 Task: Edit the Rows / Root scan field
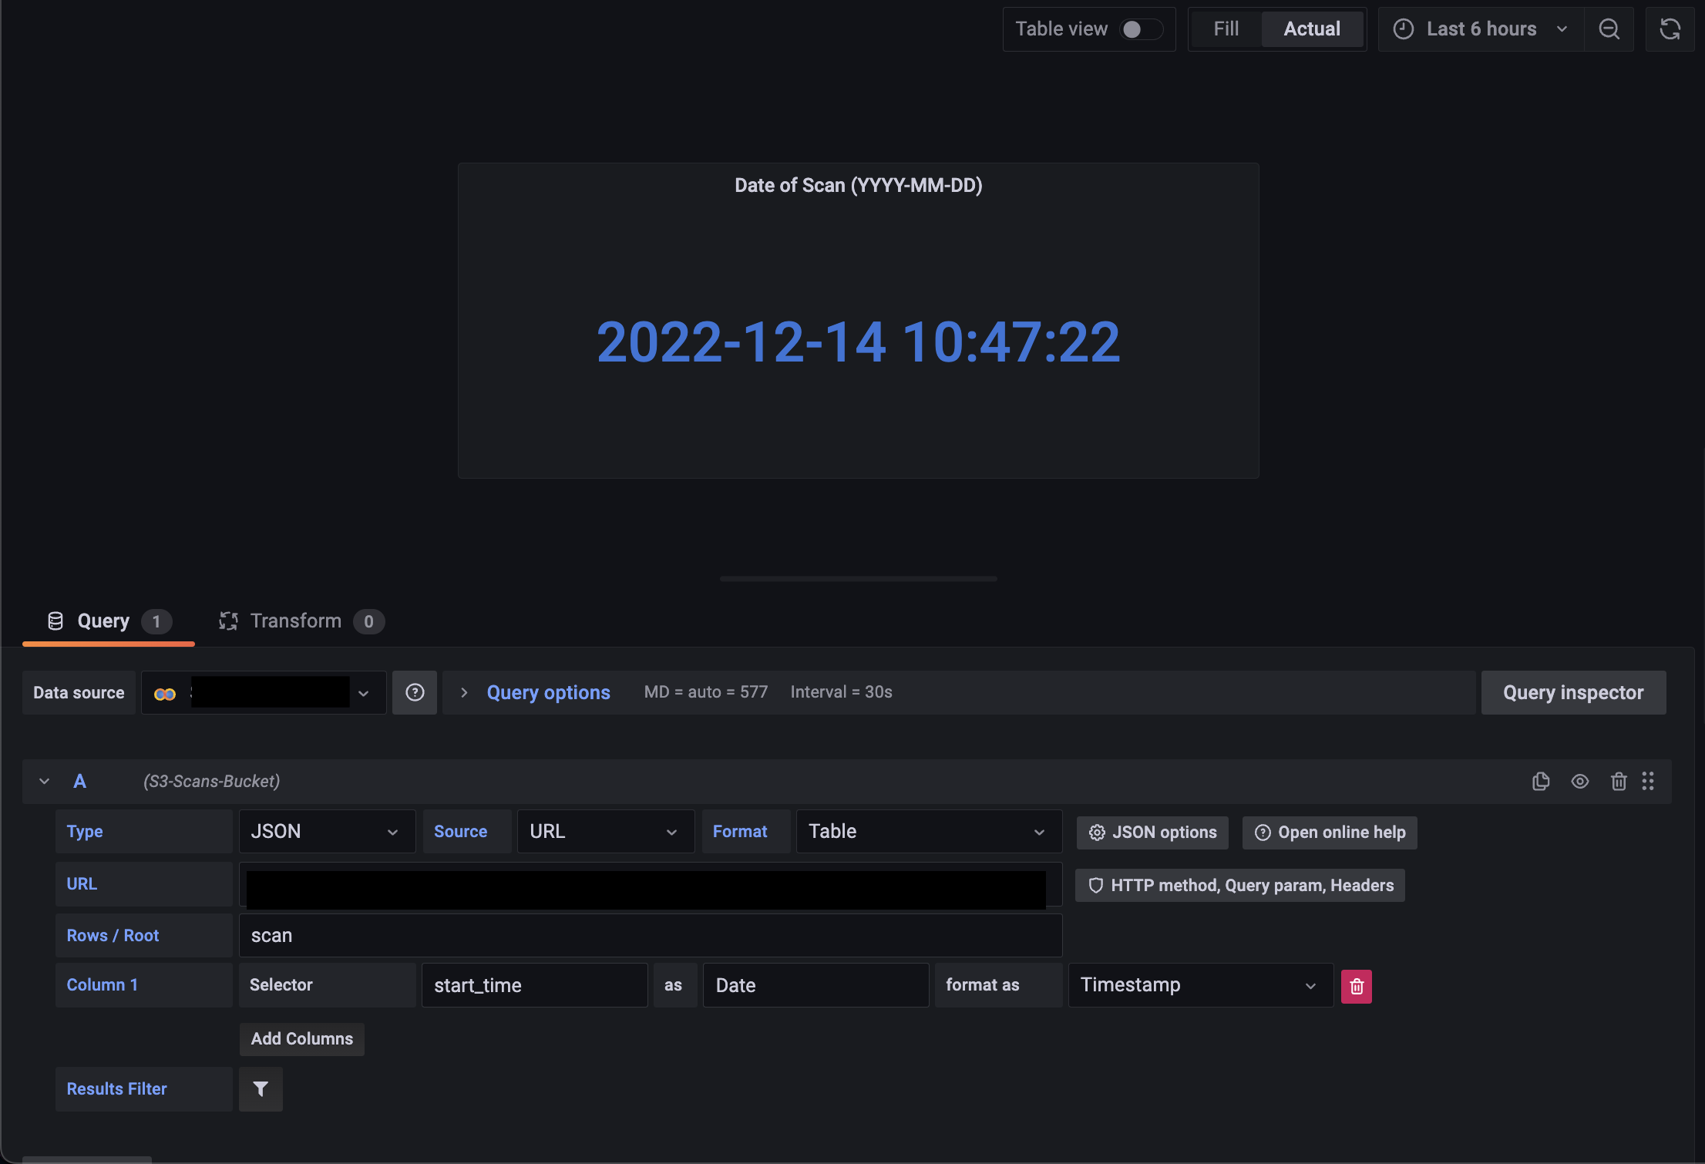[650, 935]
